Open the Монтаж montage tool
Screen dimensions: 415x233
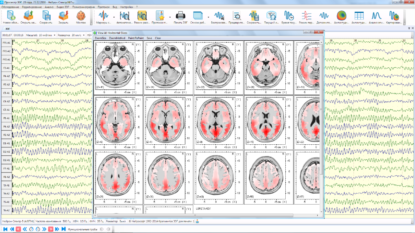click(x=81, y=17)
